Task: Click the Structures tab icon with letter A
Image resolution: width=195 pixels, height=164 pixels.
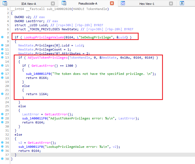Action: coord(182,3)
